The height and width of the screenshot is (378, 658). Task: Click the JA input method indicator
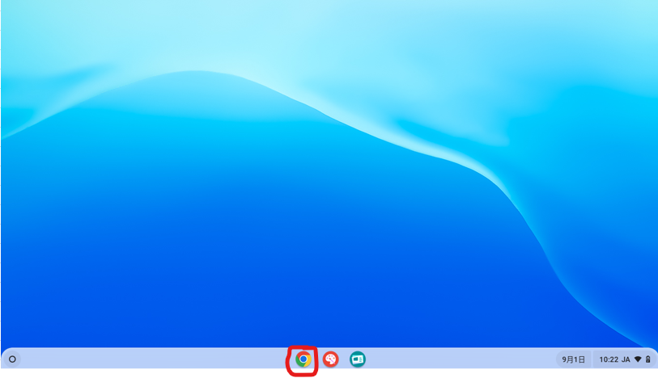626,359
